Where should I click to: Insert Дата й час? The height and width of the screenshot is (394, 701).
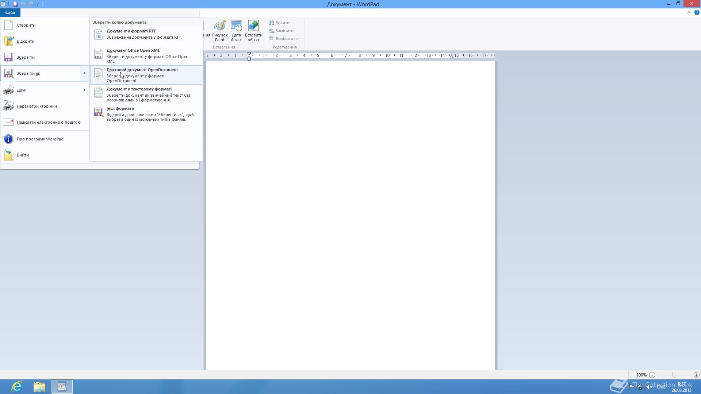236,31
